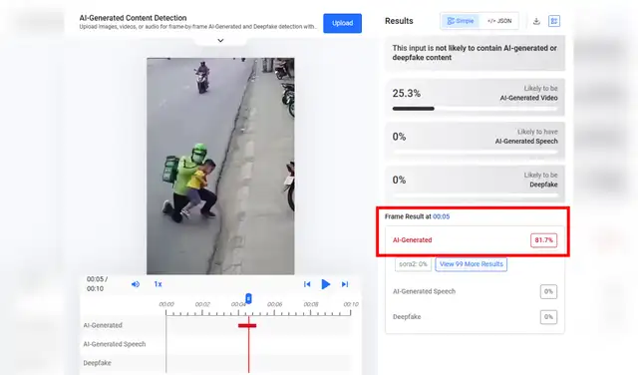Switch to the JSON results view

point(499,21)
